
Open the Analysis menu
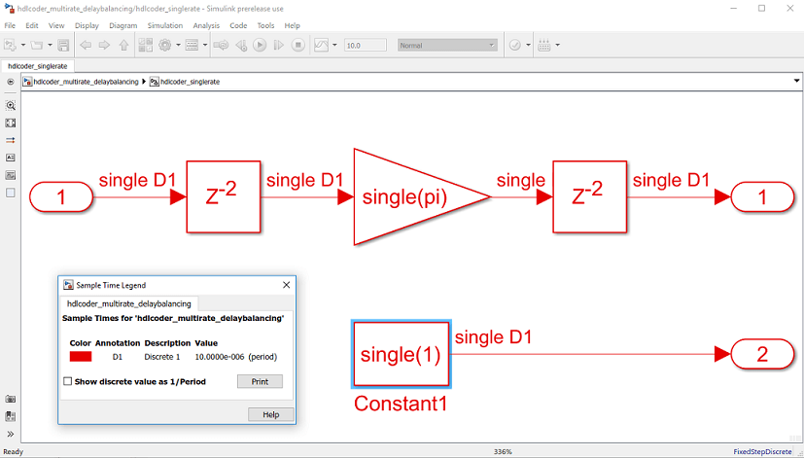point(206,25)
